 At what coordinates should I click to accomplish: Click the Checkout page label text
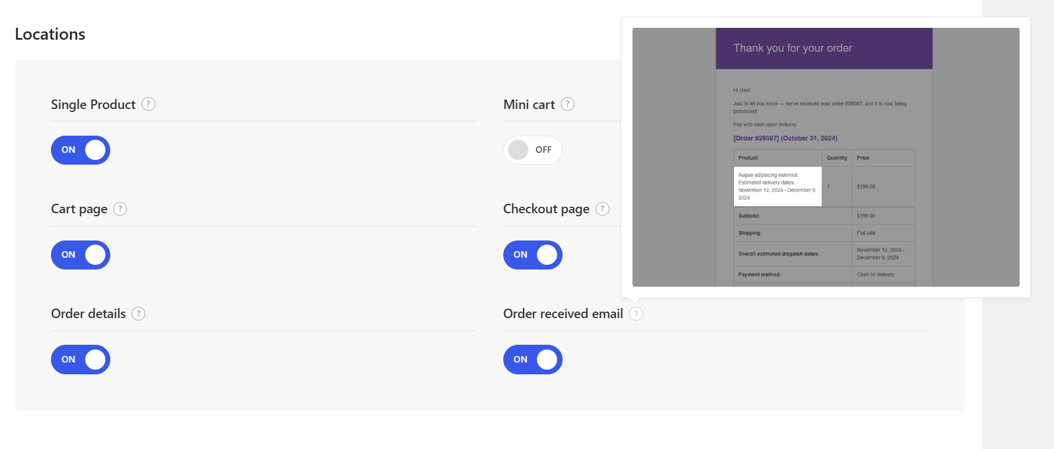tap(547, 209)
